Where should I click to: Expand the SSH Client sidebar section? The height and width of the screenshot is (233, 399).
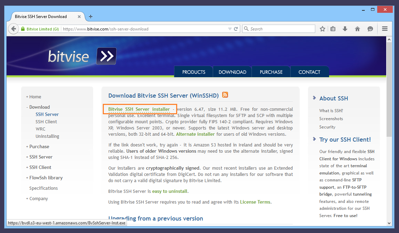tap(27, 168)
